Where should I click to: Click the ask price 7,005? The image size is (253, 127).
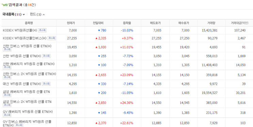tap(157, 30)
